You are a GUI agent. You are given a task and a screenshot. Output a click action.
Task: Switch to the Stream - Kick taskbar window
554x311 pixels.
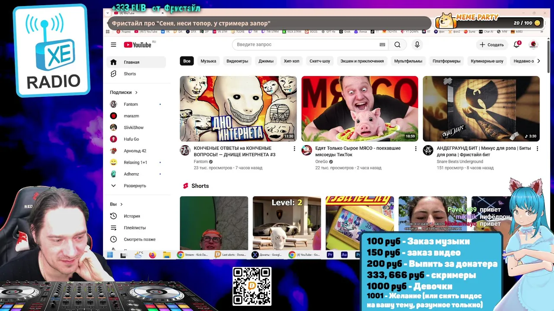coord(193,255)
